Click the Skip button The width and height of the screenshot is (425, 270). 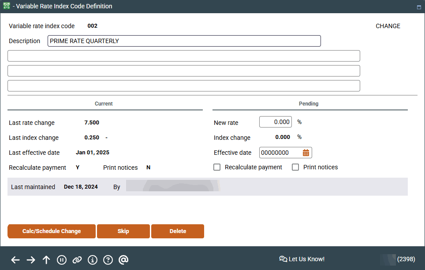coord(123,231)
